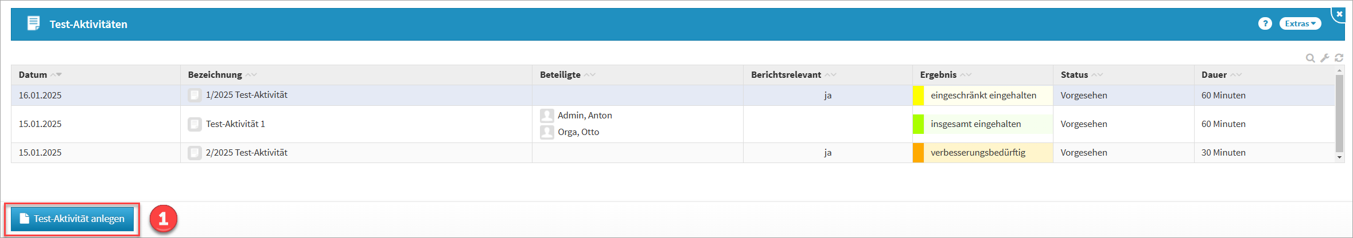The height and width of the screenshot is (238, 1353).
Task: Sort table by Datum column
Action: (33, 75)
